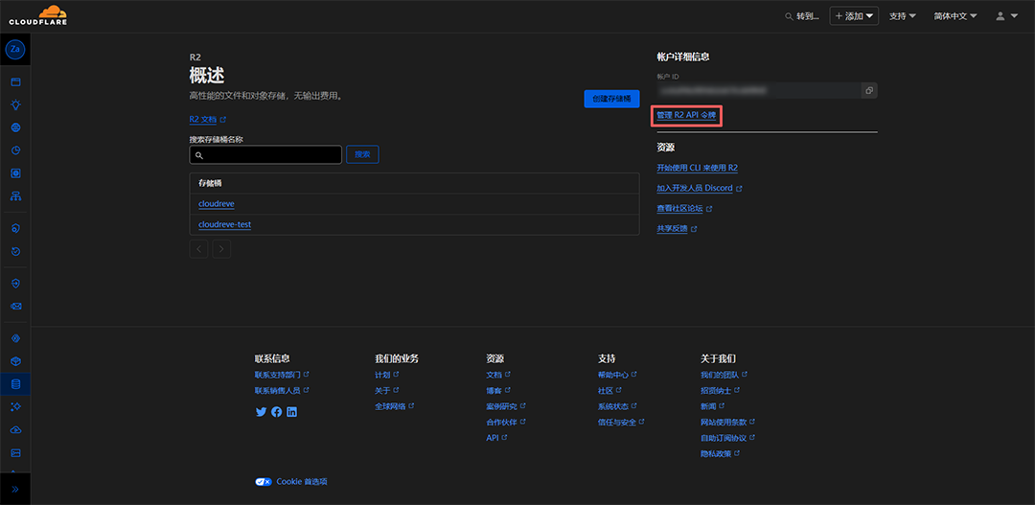Click the 搜索 button

(362, 154)
